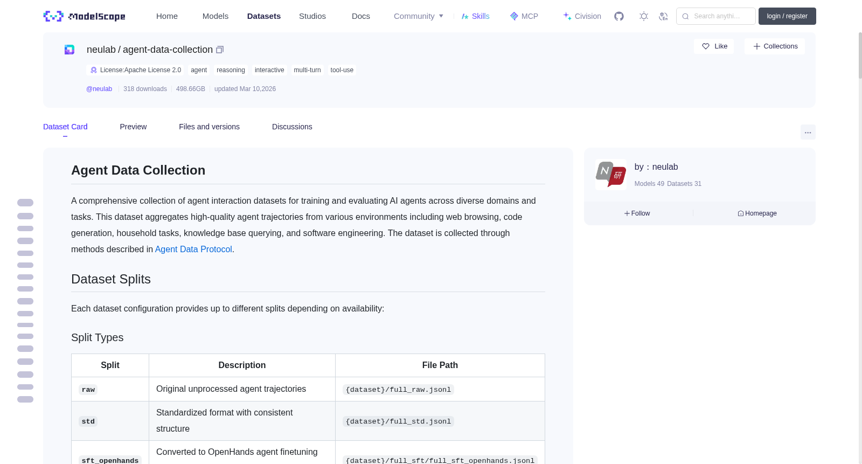Click the magnifier icon in search box
The image size is (862, 464).
coord(685,16)
